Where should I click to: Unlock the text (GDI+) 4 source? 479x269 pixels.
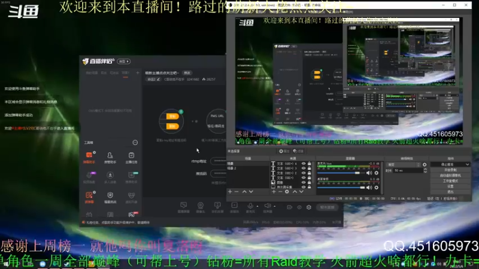(309, 163)
